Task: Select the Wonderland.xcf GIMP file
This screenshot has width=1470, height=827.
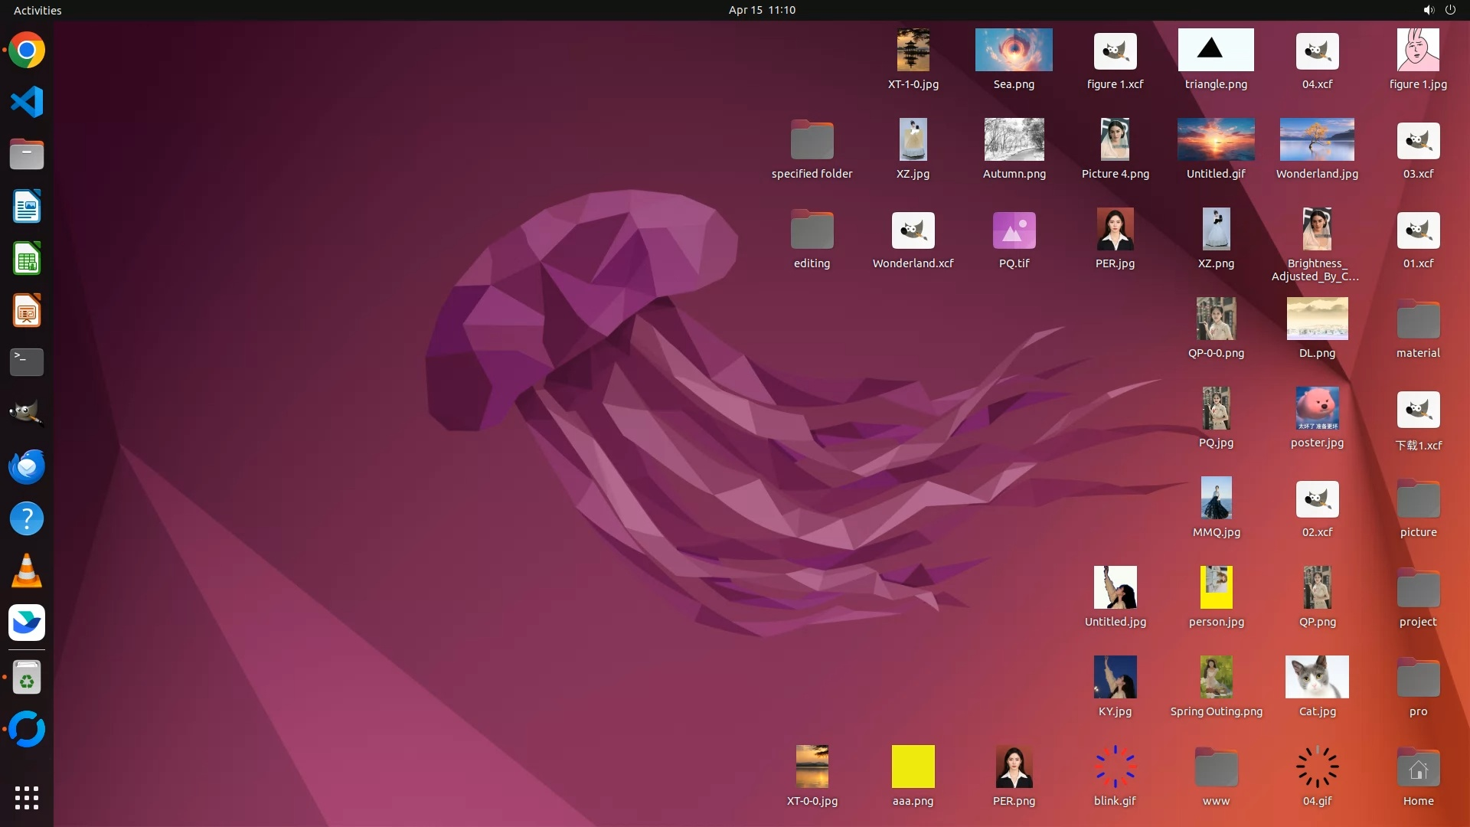Action: pyautogui.click(x=913, y=230)
